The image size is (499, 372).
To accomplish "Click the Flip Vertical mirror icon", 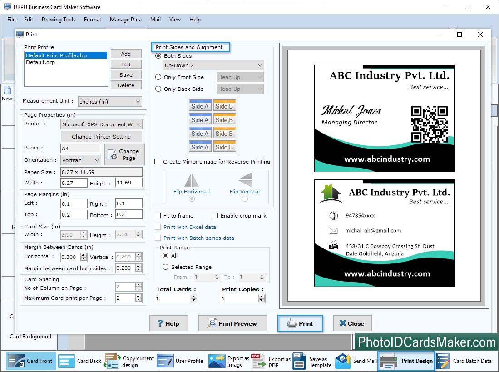I will click(x=245, y=180).
